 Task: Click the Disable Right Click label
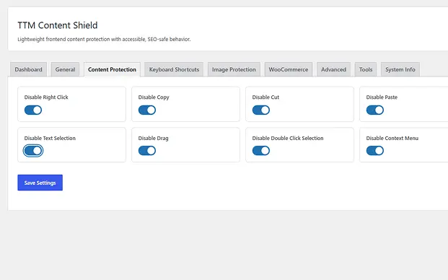[46, 97]
